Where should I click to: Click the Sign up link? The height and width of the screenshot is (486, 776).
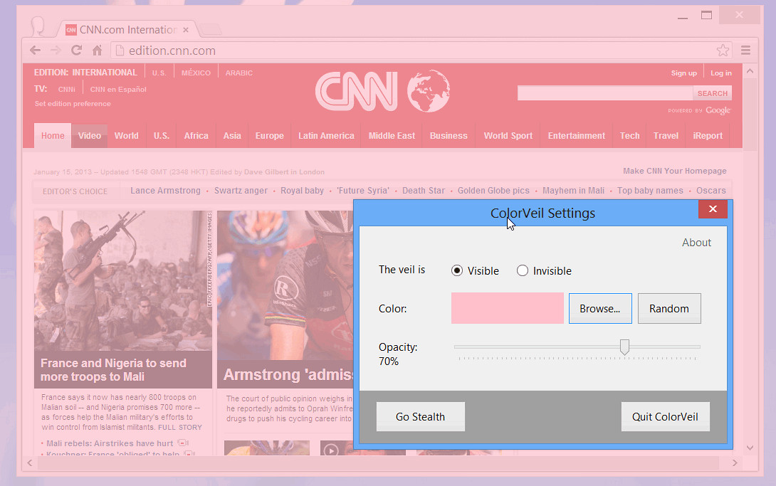pos(683,73)
